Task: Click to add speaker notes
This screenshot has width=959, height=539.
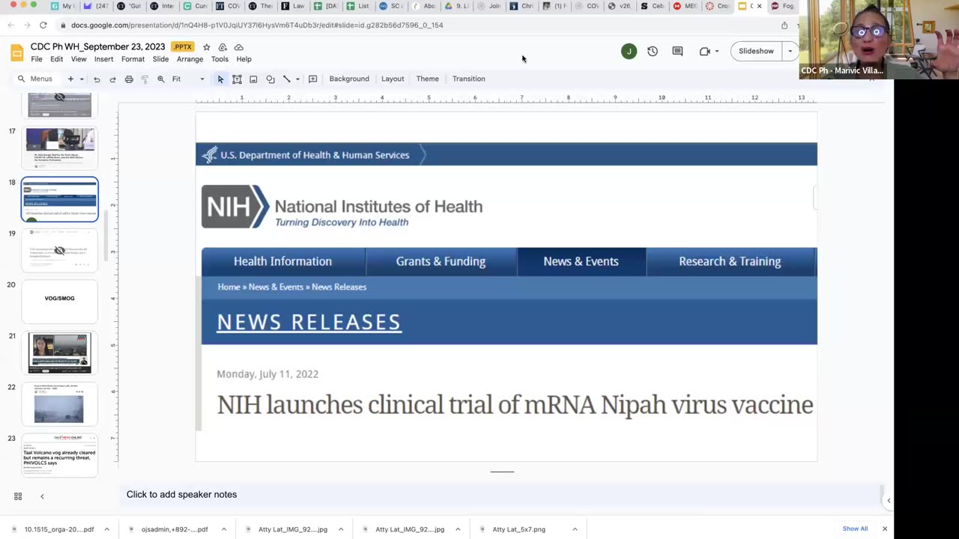Action: point(181,494)
